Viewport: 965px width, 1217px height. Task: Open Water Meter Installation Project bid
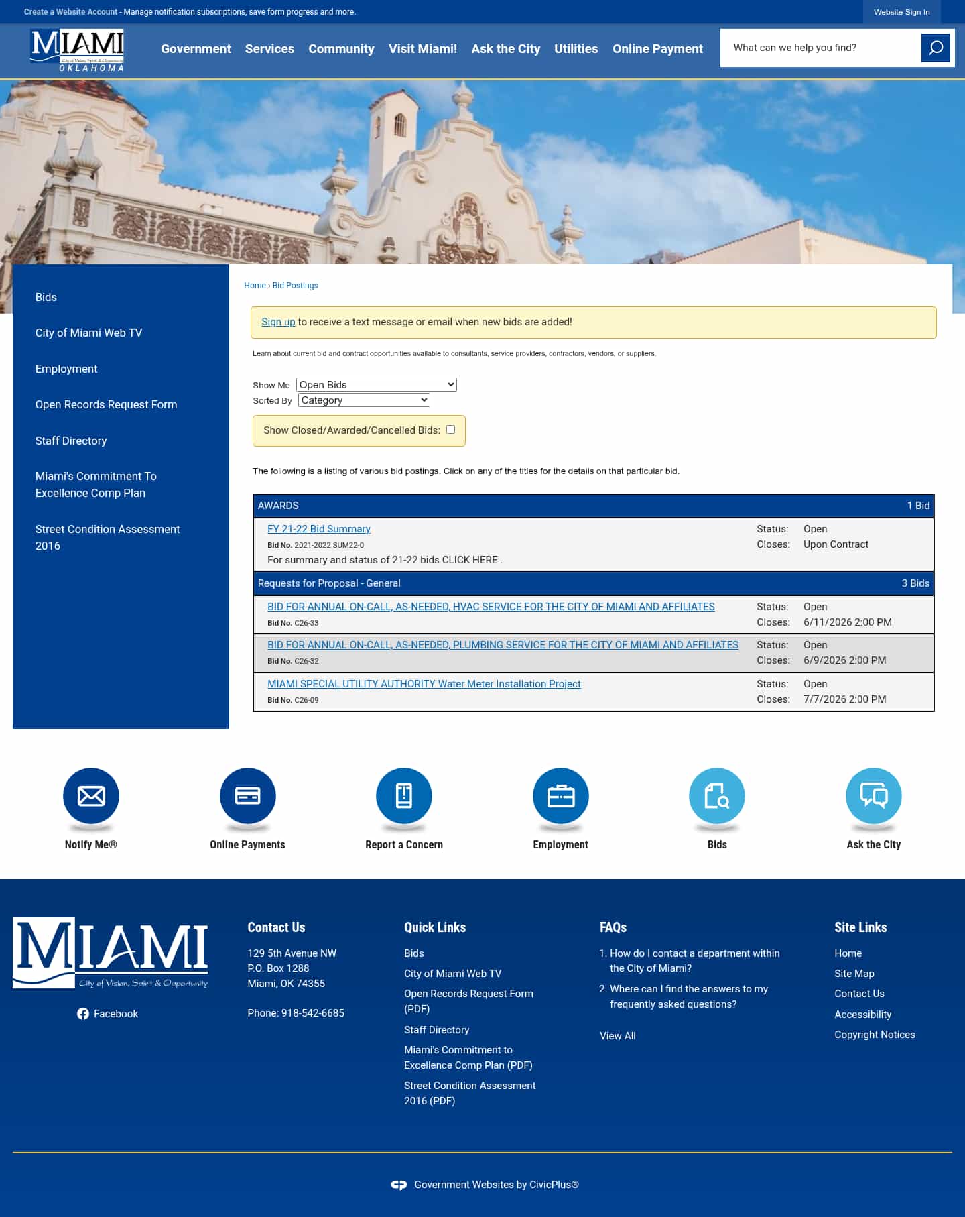424,684
